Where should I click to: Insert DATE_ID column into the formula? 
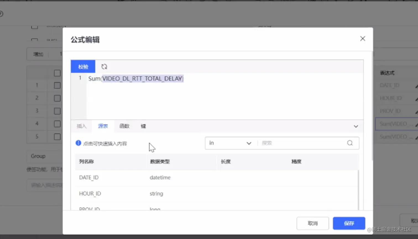89,178
